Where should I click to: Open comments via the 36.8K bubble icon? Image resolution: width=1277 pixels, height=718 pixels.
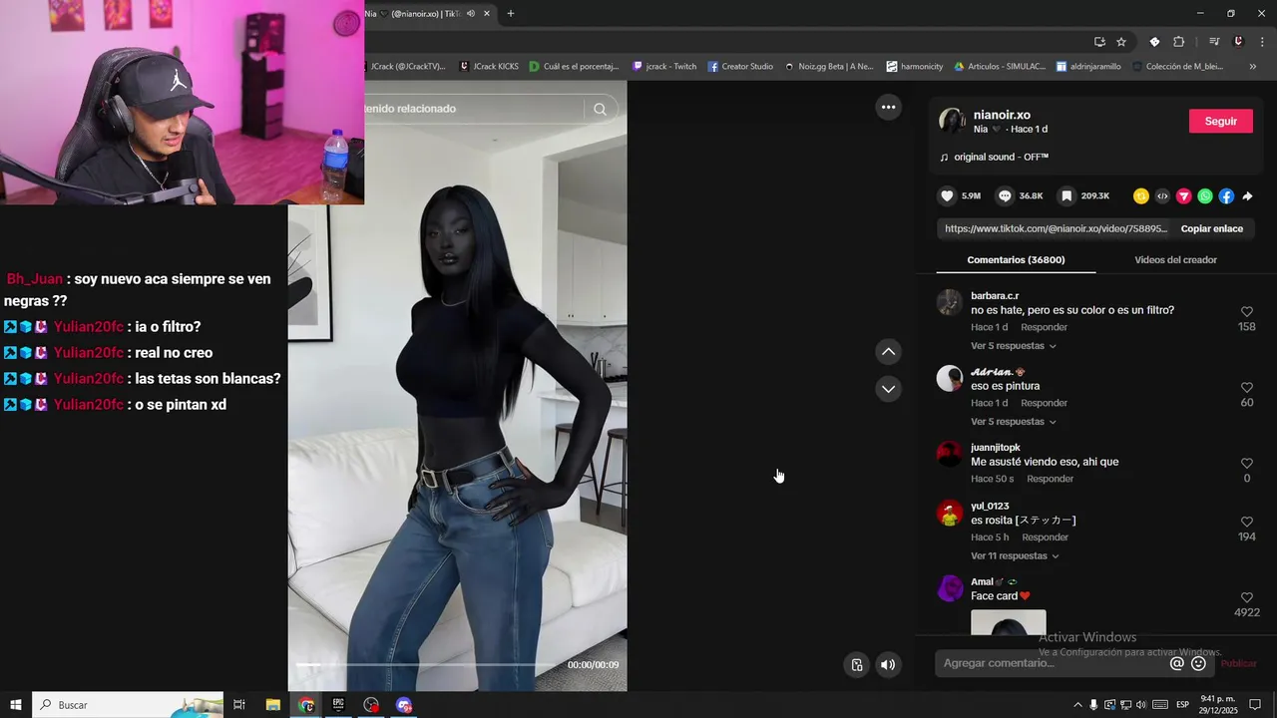coord(1006,196)
